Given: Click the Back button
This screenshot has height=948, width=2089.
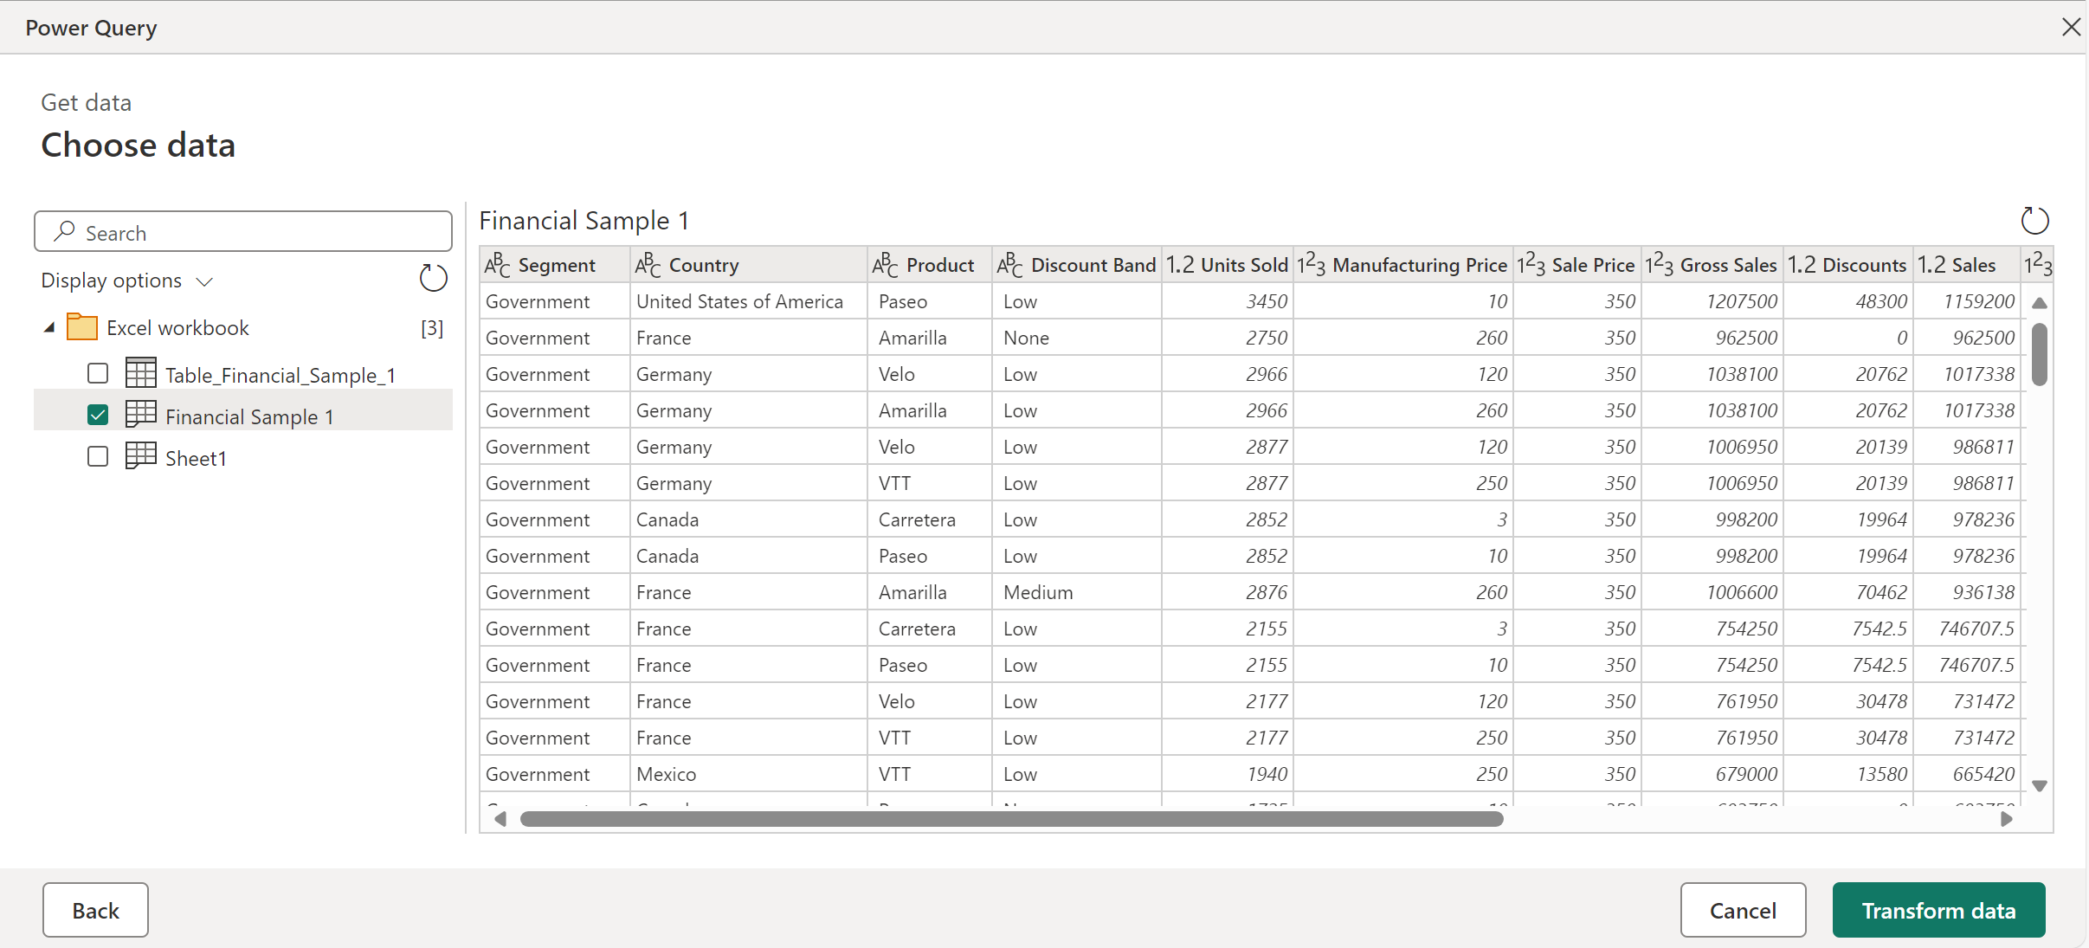Looking at the screenshot, I should (x=94, y=909).
